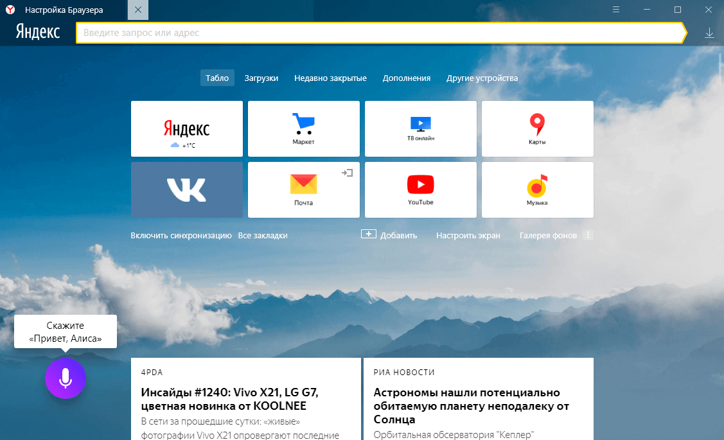Open the Yandex Market shopping cart tile
The image size is (724, 440).
click(303, 128)
